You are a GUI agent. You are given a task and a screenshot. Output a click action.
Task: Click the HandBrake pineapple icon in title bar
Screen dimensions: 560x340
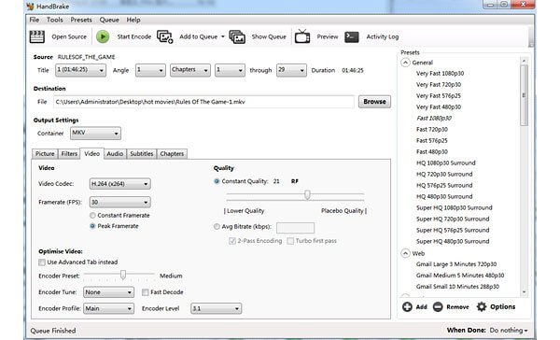click(x=31, y=7)
